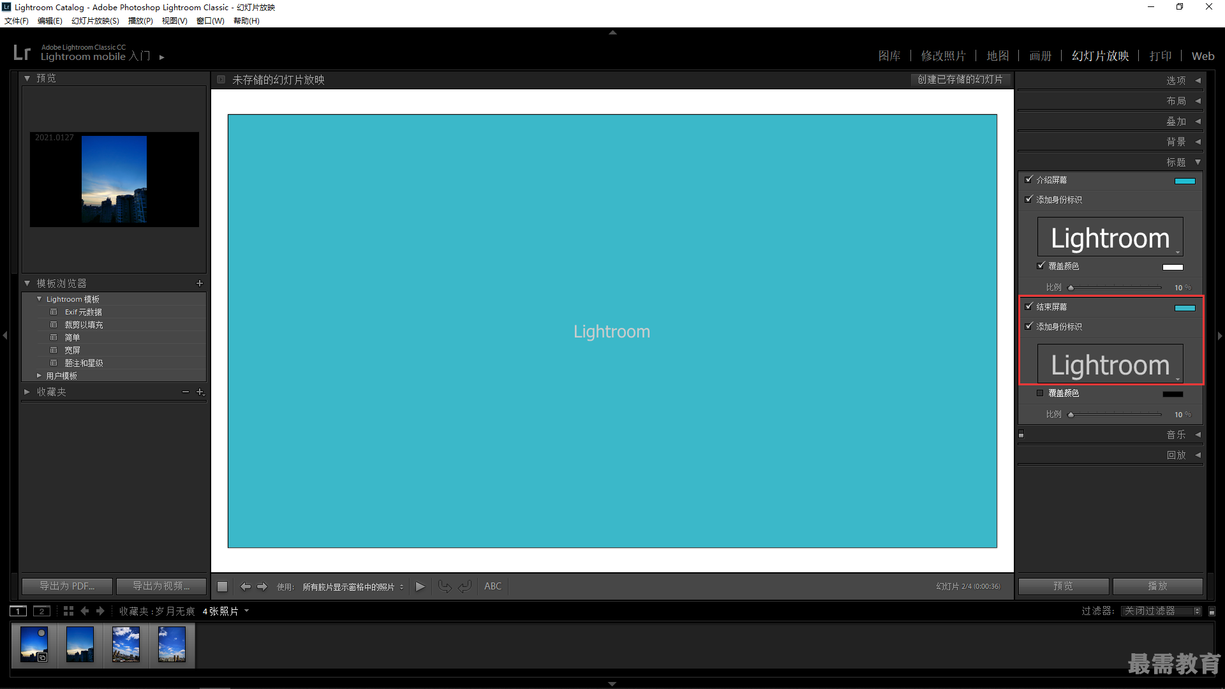This screenshot has width=1225, height=689.
Task: Hide top module picker panel arrow
Action: (x=612, y=32)
